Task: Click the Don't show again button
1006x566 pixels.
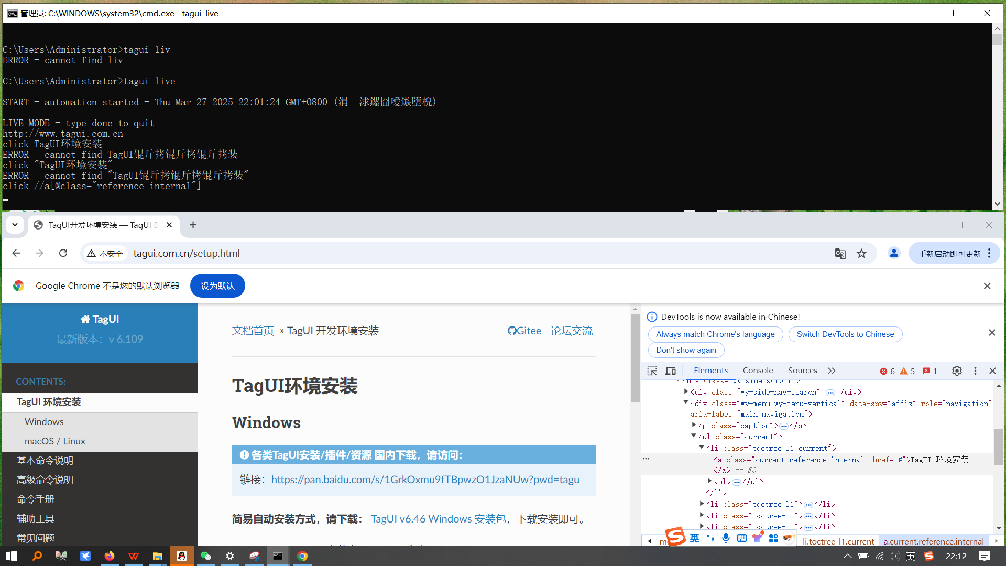Action: tap(686, 350)
